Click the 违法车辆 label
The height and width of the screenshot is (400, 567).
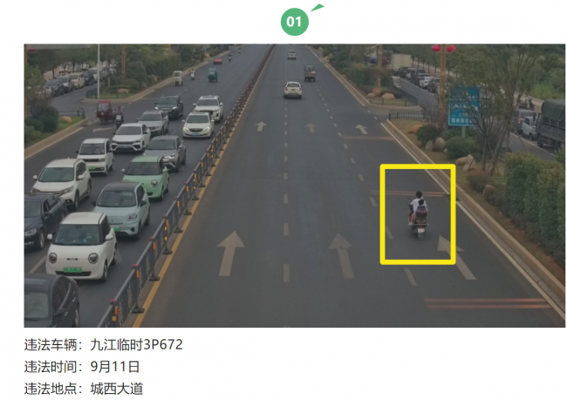point(51,344)
